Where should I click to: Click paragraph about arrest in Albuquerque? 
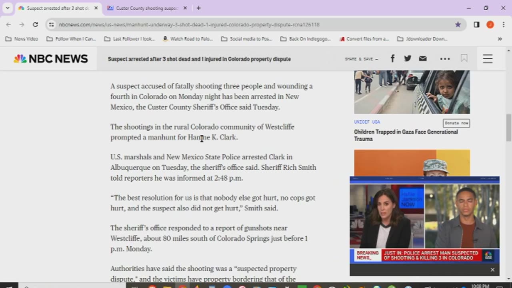point(213,167)
